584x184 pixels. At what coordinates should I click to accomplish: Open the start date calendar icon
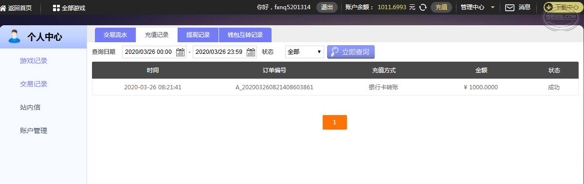click(x=181, y=52)
